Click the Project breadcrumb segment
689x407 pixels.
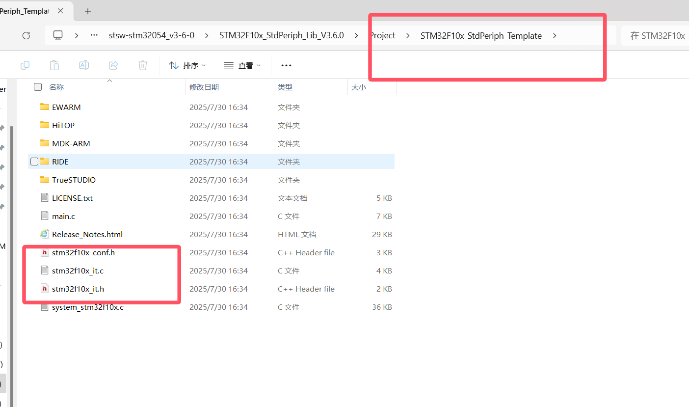[x=383, y=35]
